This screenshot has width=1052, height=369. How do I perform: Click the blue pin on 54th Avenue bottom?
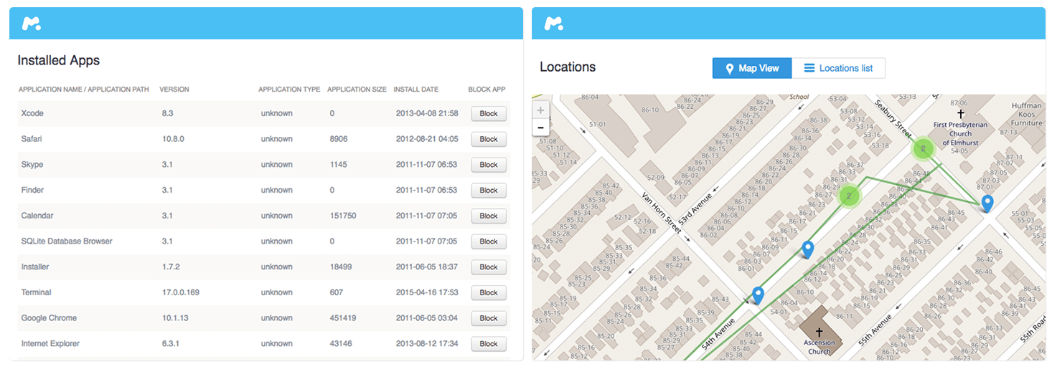[758, 294]
